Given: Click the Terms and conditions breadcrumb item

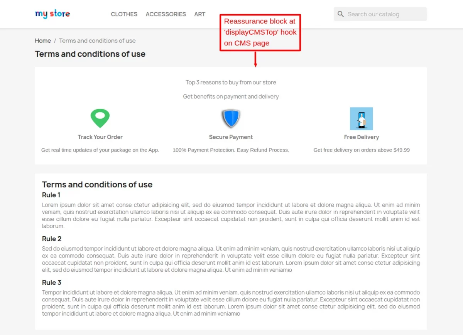Looking at the screenshot, I should point(97,41).
